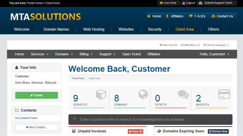The height and width of the screenshot is (136, 243).
Task: Select the Client Area navigation item
Action: [x=185, y=29]
